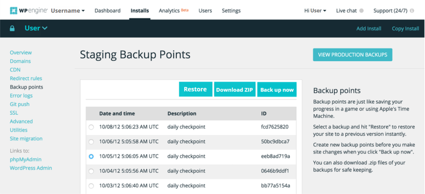Click the Support info icon
This screenshot has width=425, height=194.
[x=412, y=11]
